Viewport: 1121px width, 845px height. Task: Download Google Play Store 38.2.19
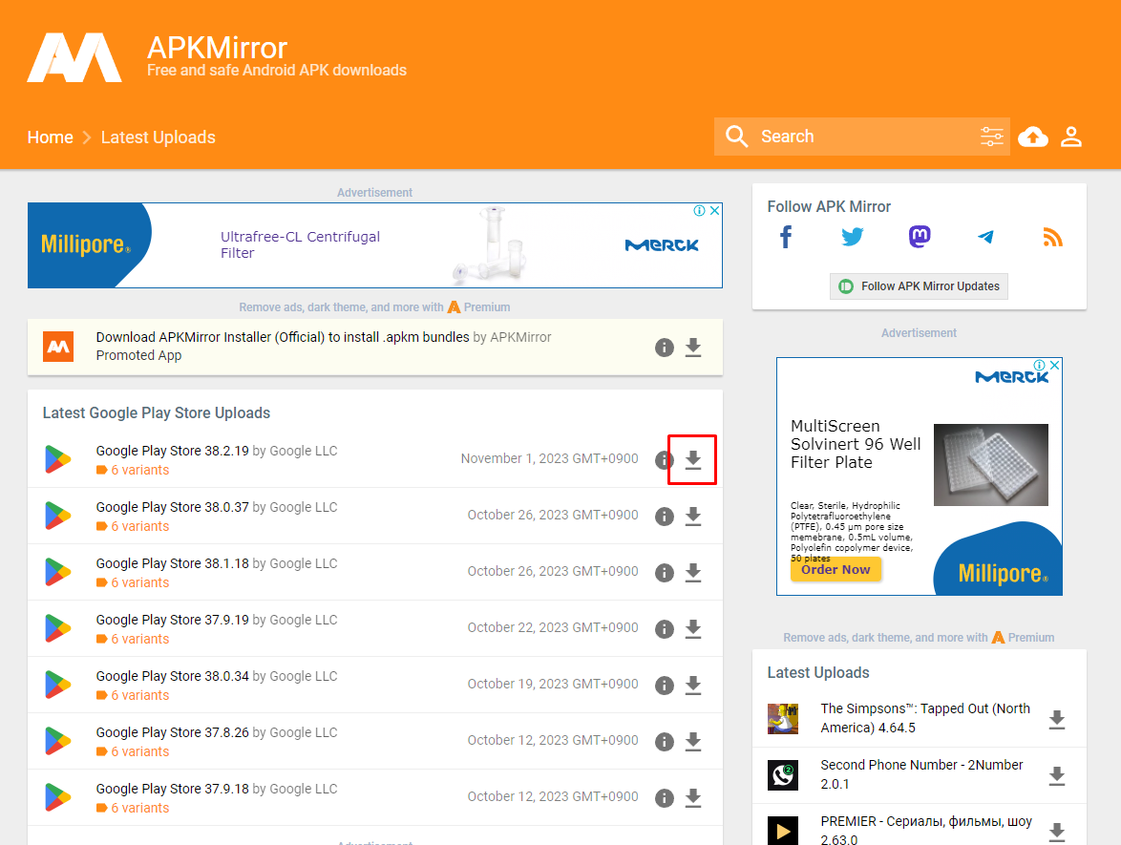pos(693,459)
